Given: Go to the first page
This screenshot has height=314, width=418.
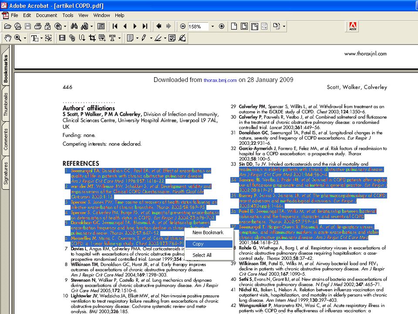Looking at the screenshot, I should coord(115,26).
